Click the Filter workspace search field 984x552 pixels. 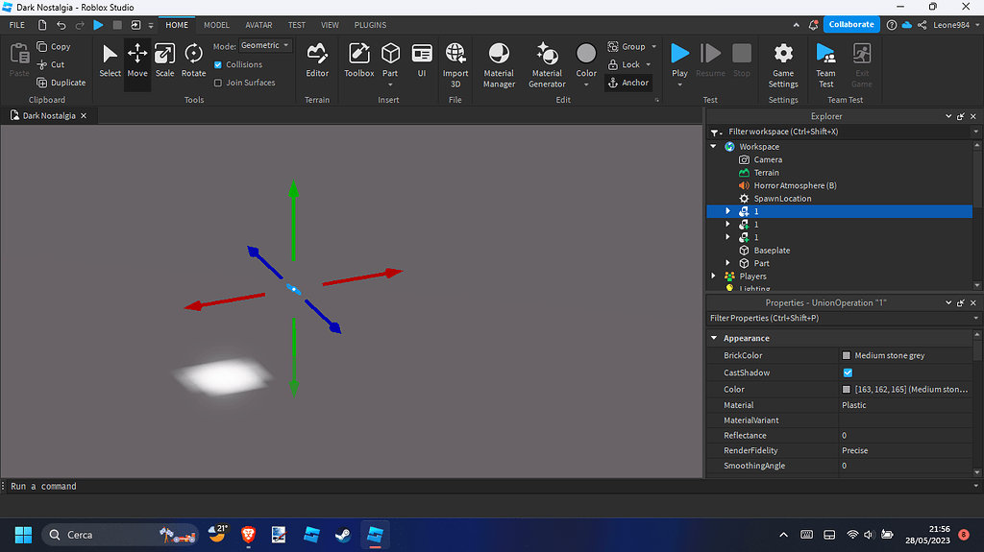point(844,132)
